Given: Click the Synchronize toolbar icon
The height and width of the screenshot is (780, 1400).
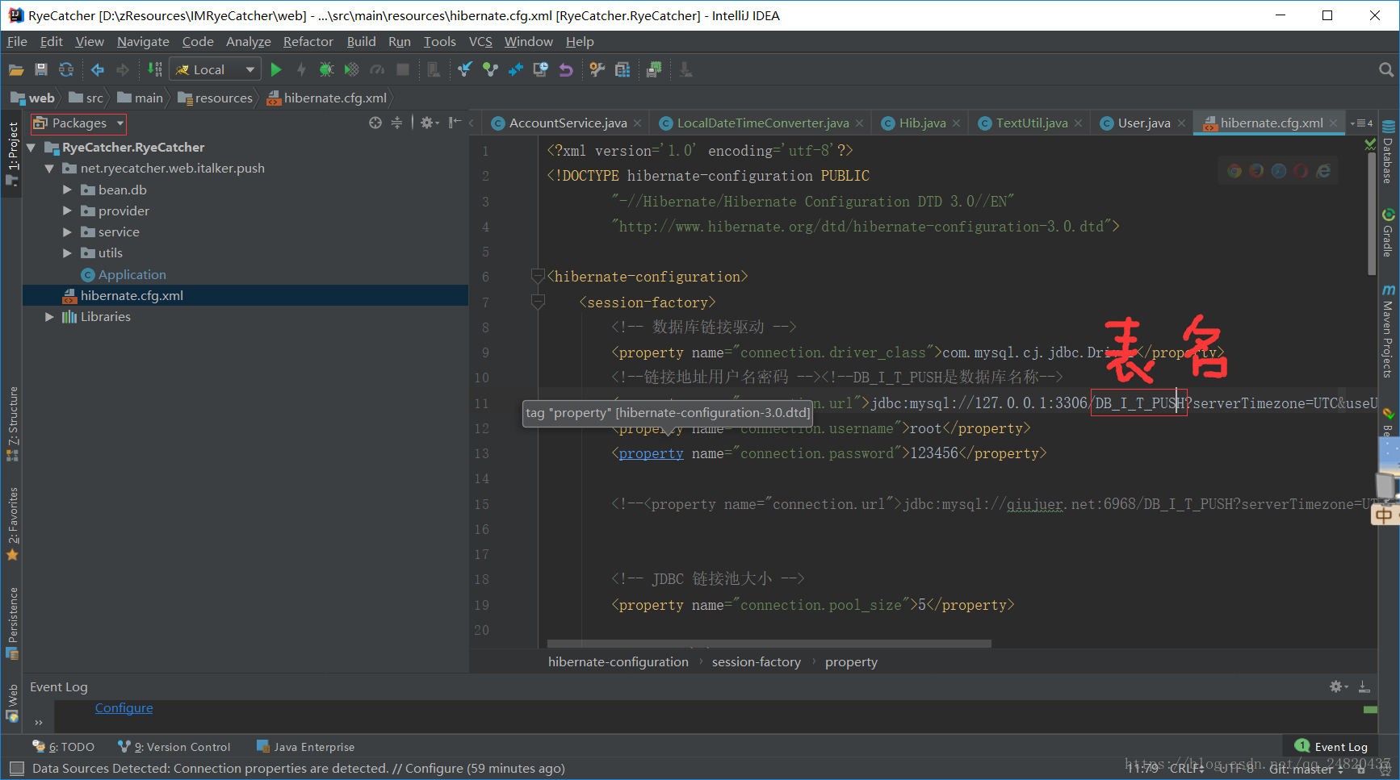Looking at the screenshot, I should tap(66, 70).
